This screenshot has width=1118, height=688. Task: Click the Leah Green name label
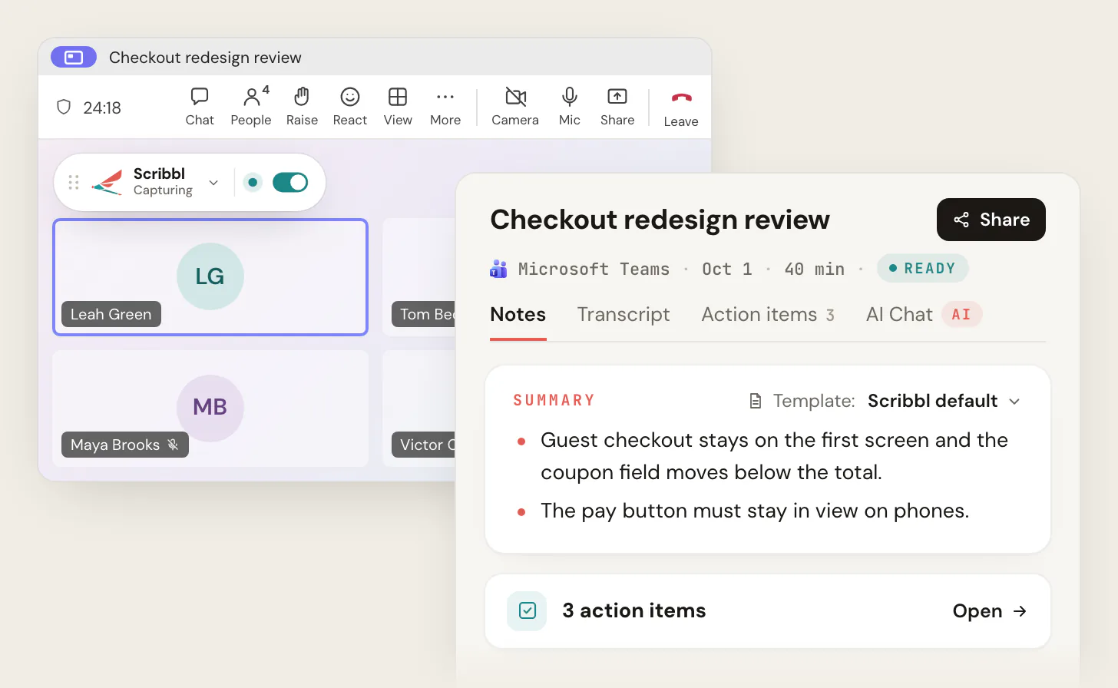pos(111,314)
